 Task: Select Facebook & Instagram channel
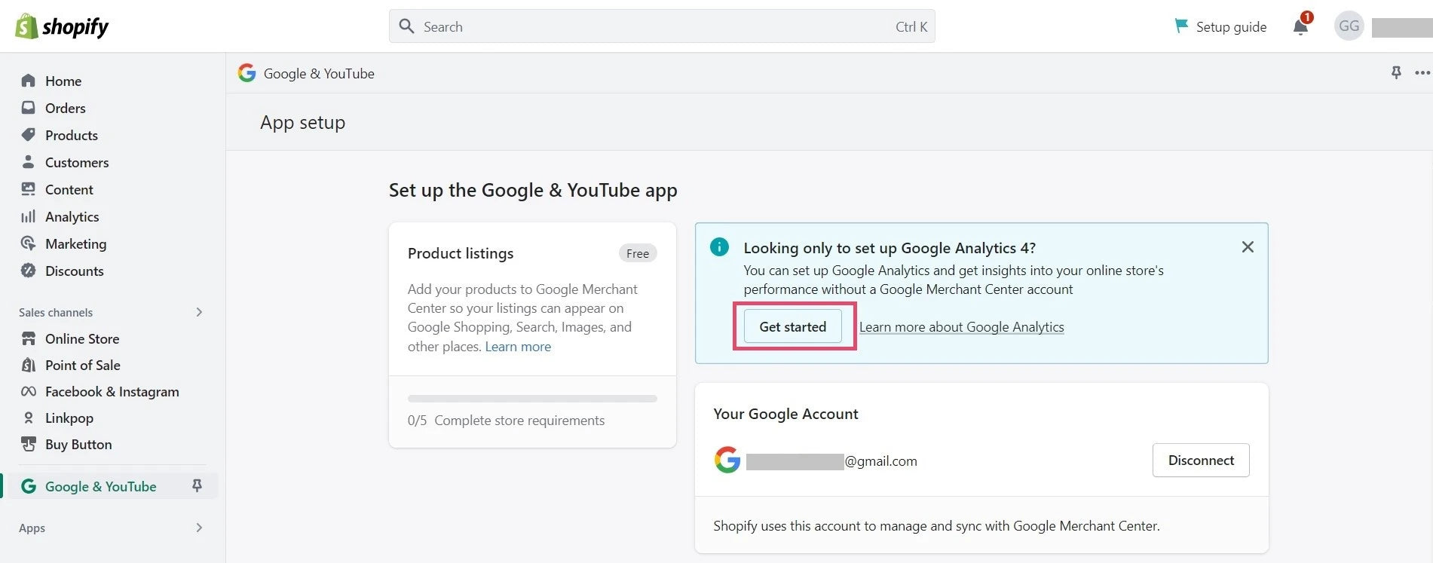[x=112, y=391]
